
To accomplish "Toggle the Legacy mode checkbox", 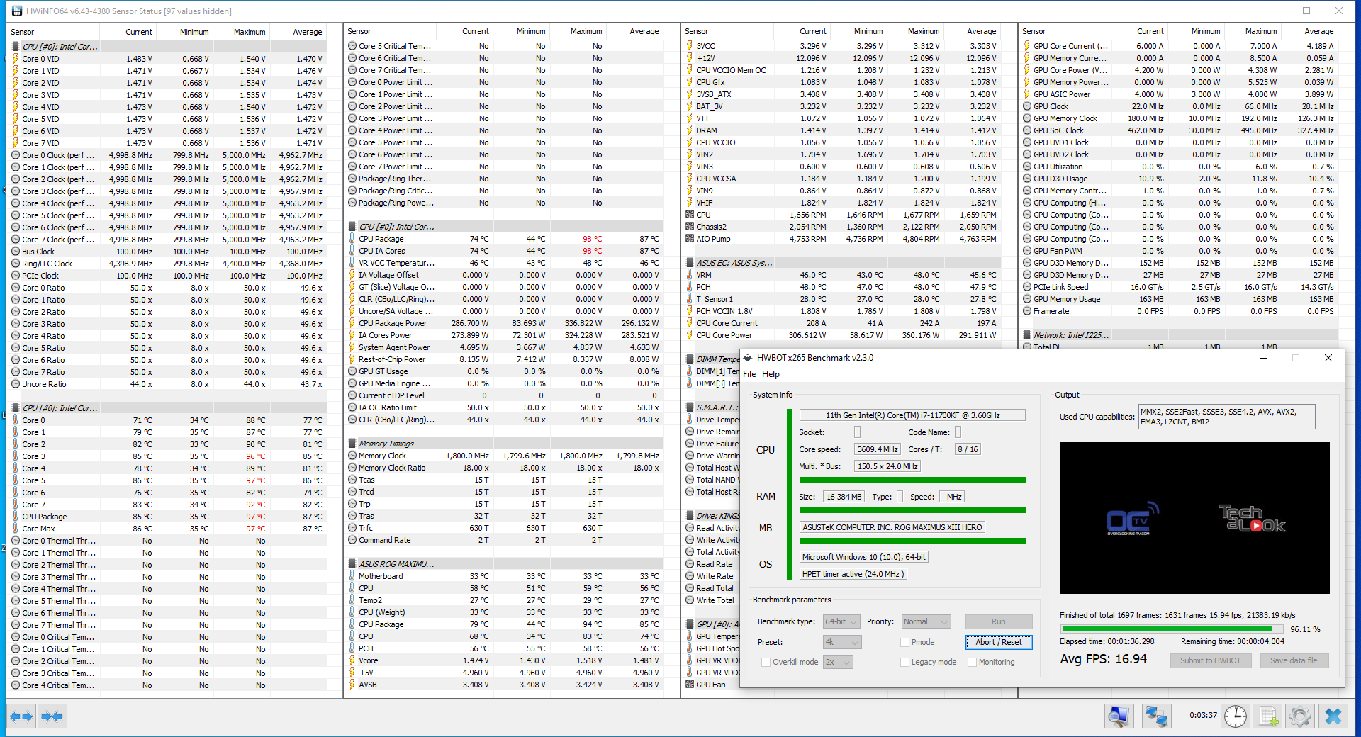I will pyautogui.click(x=904, y=662).
